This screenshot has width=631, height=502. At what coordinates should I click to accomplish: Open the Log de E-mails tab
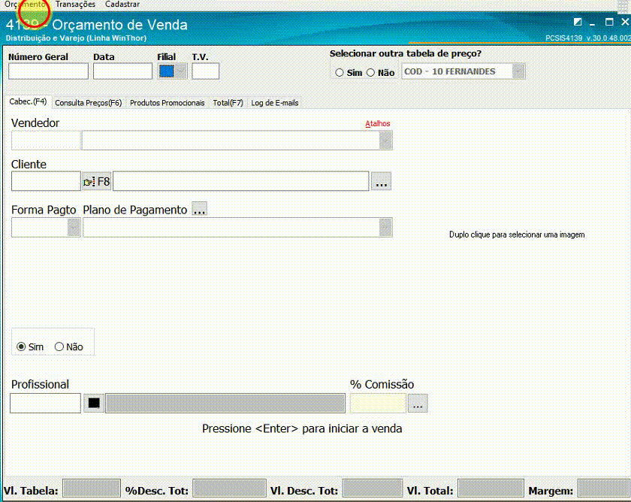[x=274, y=103]
